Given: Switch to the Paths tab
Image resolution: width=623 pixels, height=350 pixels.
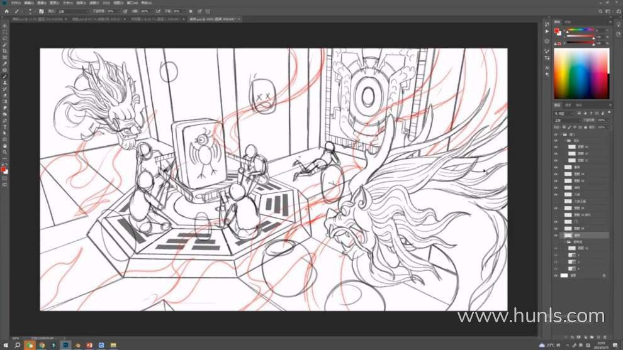Looking at the screenshot, I should point(579,105).
